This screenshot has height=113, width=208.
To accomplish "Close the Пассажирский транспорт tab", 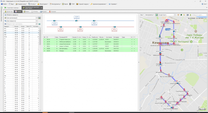I will click(x=41, y=8).
